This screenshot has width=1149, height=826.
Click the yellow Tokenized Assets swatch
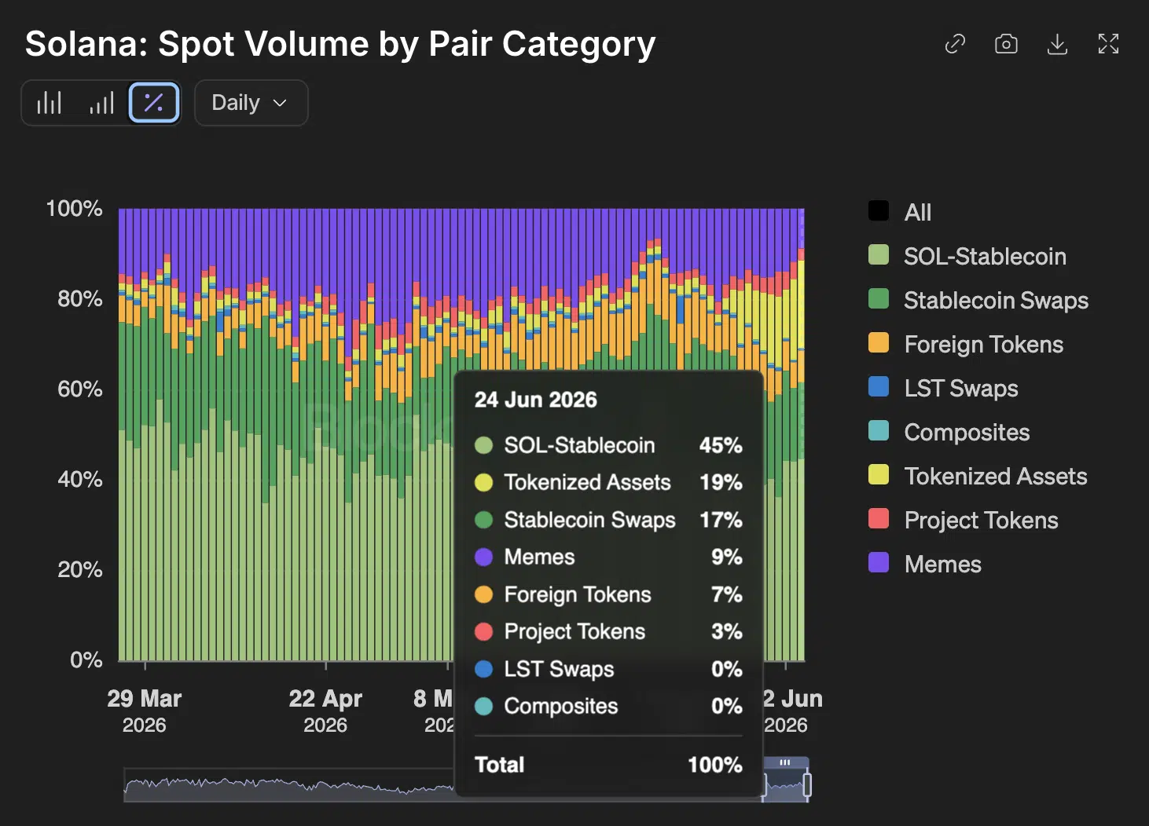tap(879, 474)
